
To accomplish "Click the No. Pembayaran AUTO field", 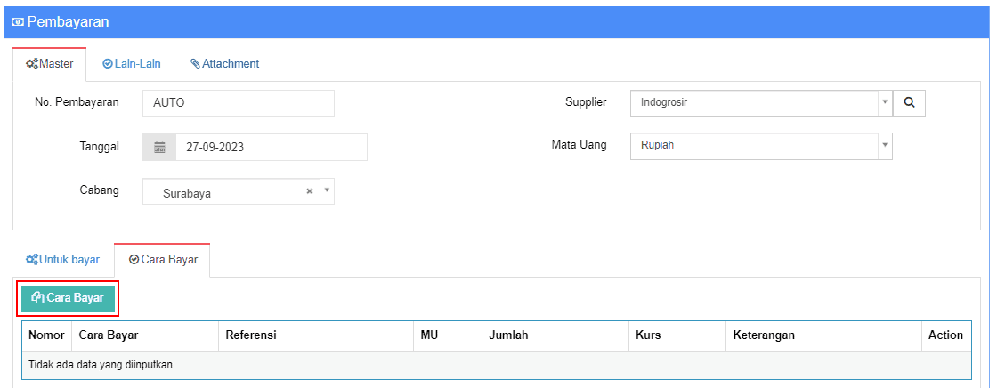I will coord(239,103).
